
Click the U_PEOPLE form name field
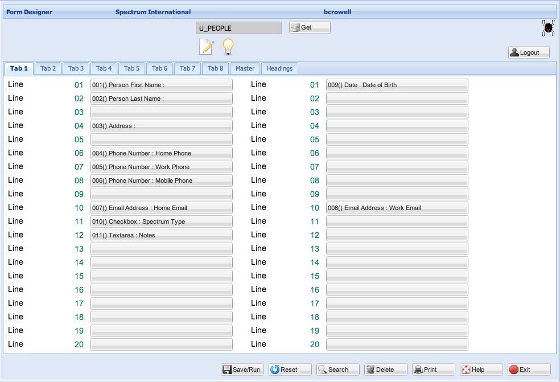pos(239,28)
